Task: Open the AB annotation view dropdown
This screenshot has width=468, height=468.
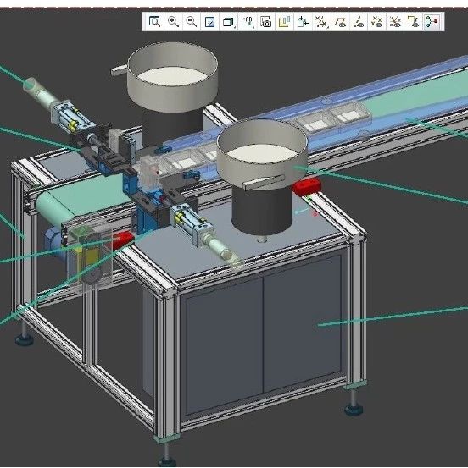Action: pos(248,21)
